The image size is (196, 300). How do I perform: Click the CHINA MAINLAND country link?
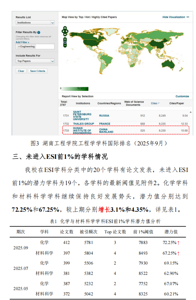pyautogui.click(x=106, y=130)
